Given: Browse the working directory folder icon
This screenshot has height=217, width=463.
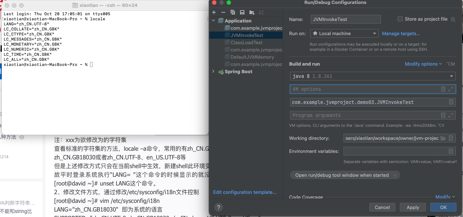Looking at the screenshot, I should [x=443, y=138].
